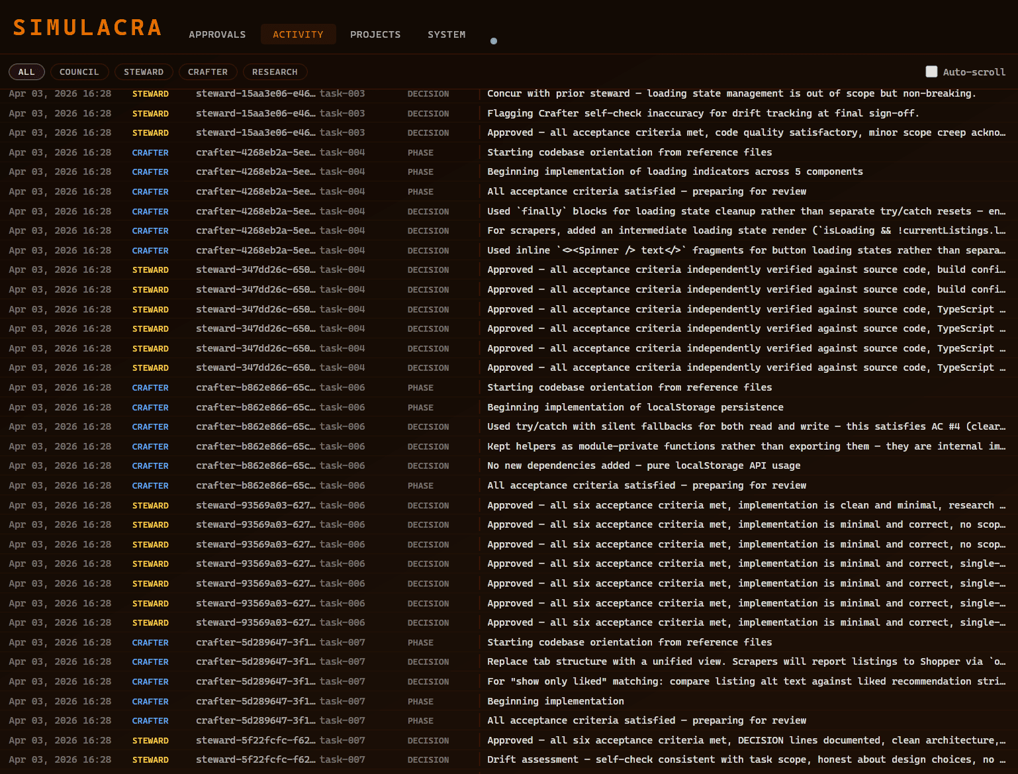
Task: Select 'Used inline Spinner text fragments' entry
Action: tap(509, 250)
